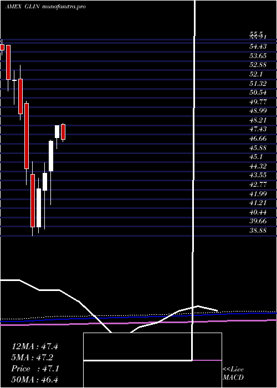Screen dimensions: 277x388
Task: Click the 39.66 price axis label
Action: click(x=258, y=221)
